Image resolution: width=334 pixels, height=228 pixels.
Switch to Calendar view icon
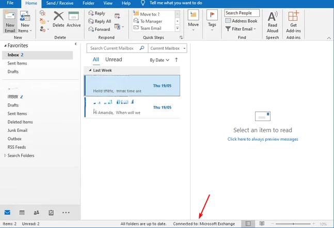pos(22,212)
